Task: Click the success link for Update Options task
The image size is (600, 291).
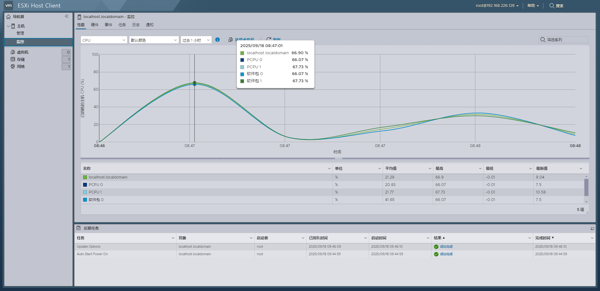Action: 446,247
